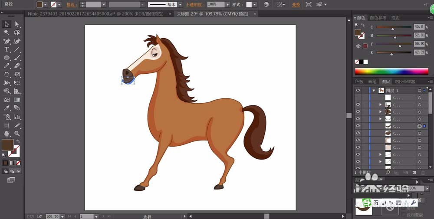Viewport: 434px width, 219px height.
Task: Select the Blend tool
Action: click(17, 108)
